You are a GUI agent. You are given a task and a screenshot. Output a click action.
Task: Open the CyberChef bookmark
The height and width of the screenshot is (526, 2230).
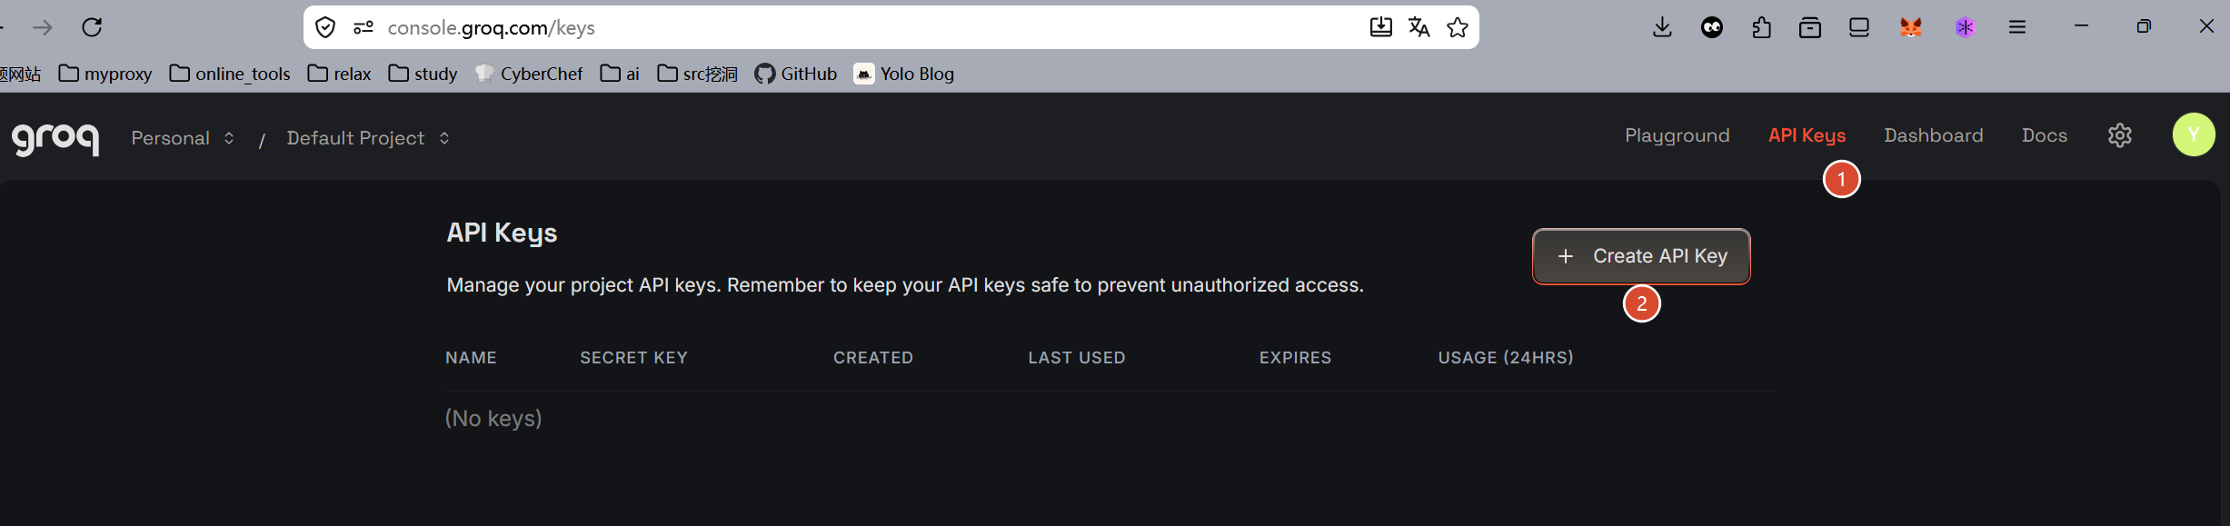tap(528, 74)
